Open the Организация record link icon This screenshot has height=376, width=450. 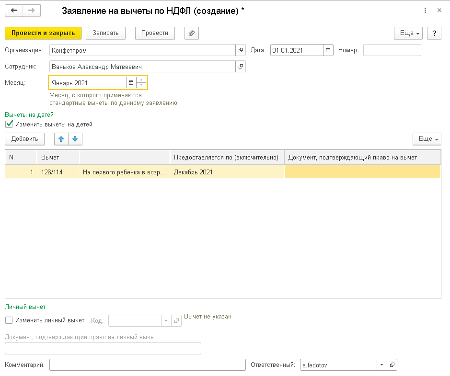[x=241, y=50]
